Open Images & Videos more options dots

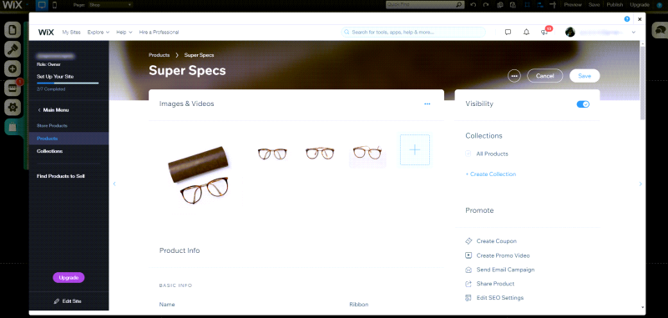[428, 103]
